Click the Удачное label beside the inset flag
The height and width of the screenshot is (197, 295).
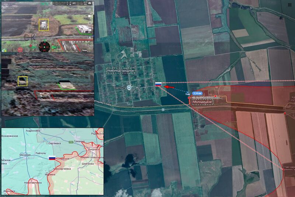click(x=64, y=158)
